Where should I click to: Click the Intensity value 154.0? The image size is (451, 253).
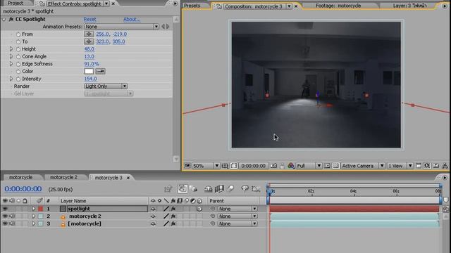coord(90,79)
